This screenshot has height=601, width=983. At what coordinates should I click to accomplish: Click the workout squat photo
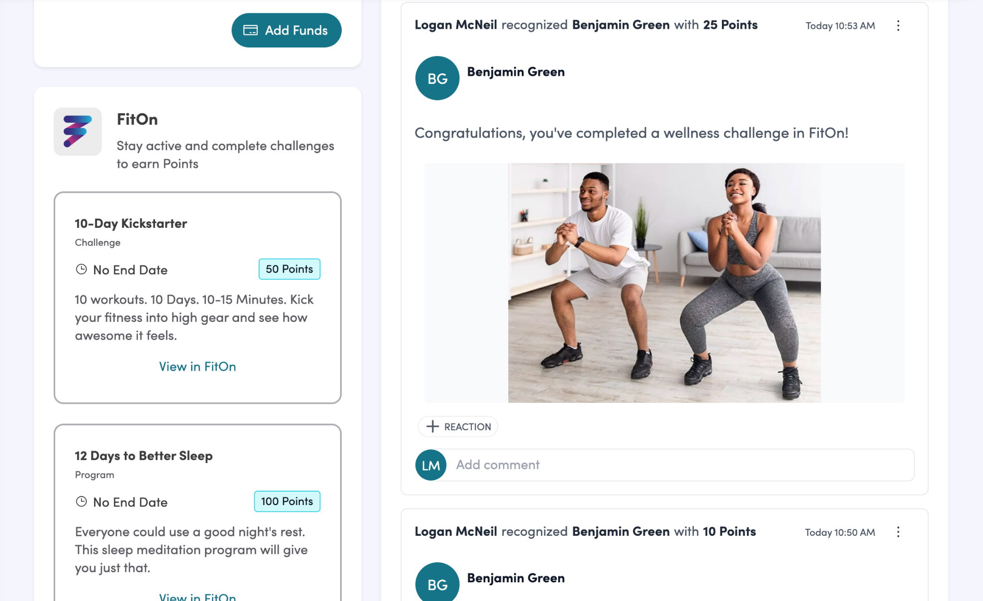click(x=664, y=283)
